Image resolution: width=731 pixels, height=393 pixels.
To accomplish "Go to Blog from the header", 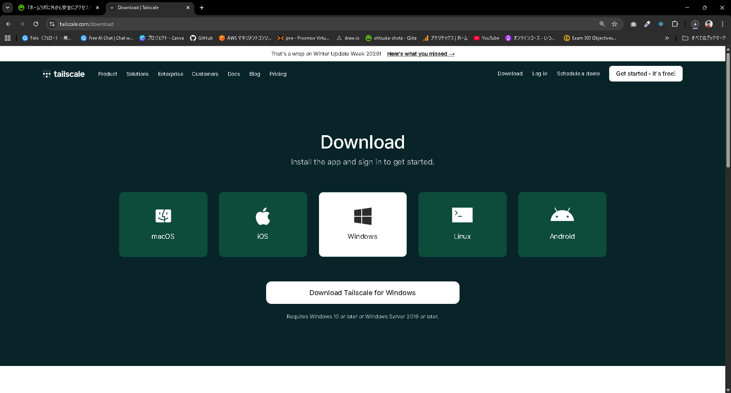I will point(255,74).
